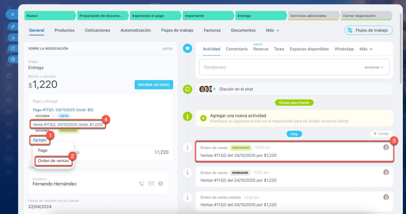Screen dimensions: 406x214
Task: Click the Filtro filter icon in timeline
Action: [381, 134]
